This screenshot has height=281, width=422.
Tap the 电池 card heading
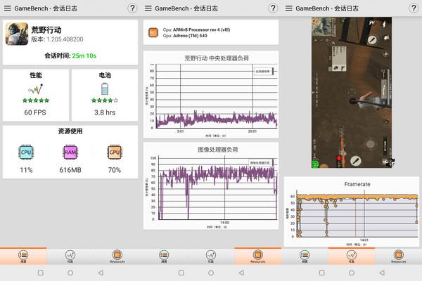coord(105,75)
